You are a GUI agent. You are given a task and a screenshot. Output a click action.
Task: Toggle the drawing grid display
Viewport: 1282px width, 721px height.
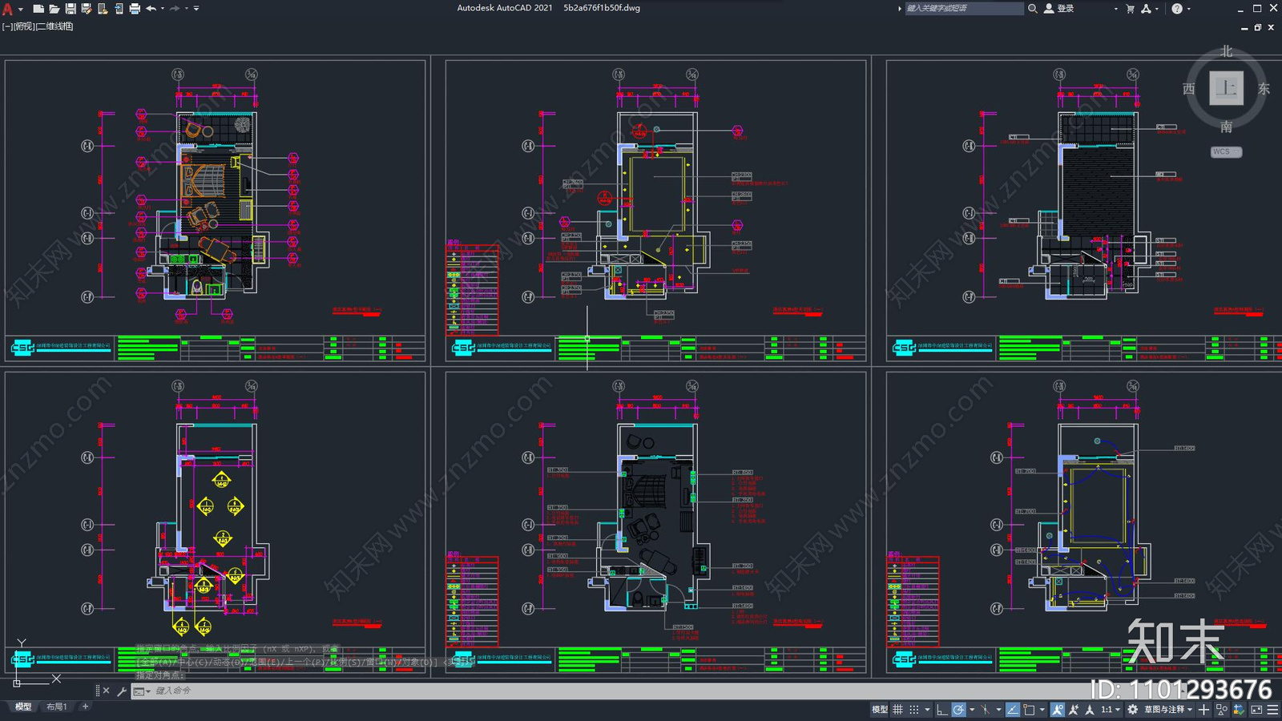click(897, 709)
